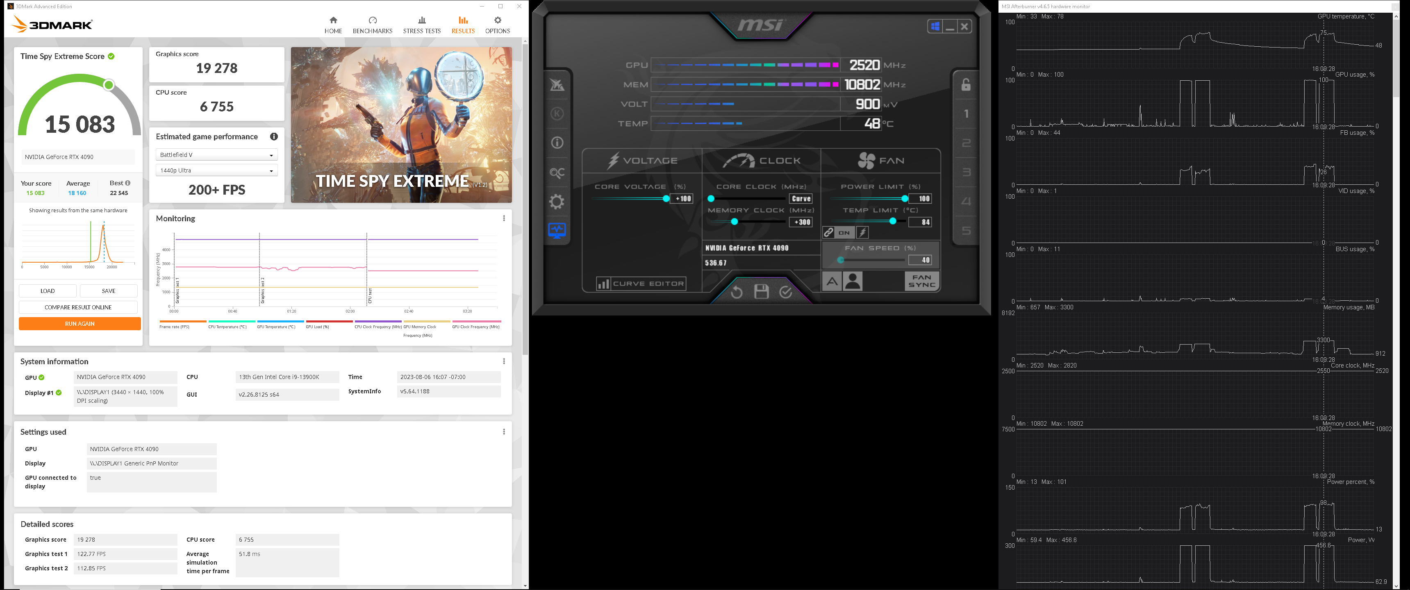
Task: Click the Core Clock Curve value field
Action: (x=801, y=199)
